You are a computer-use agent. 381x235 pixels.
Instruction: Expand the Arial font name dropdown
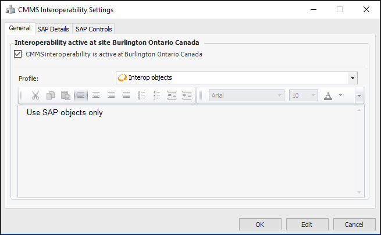[280, 95]
